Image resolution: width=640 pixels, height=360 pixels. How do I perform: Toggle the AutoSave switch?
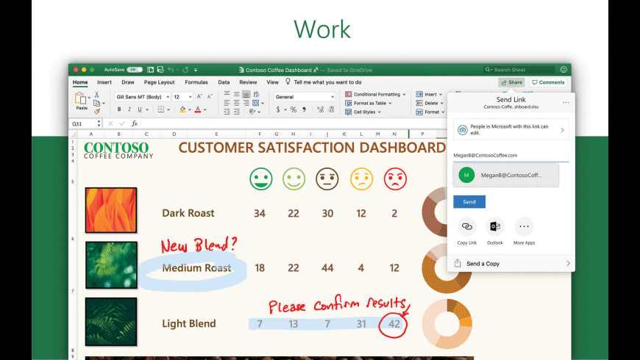(x=135, y=70)
